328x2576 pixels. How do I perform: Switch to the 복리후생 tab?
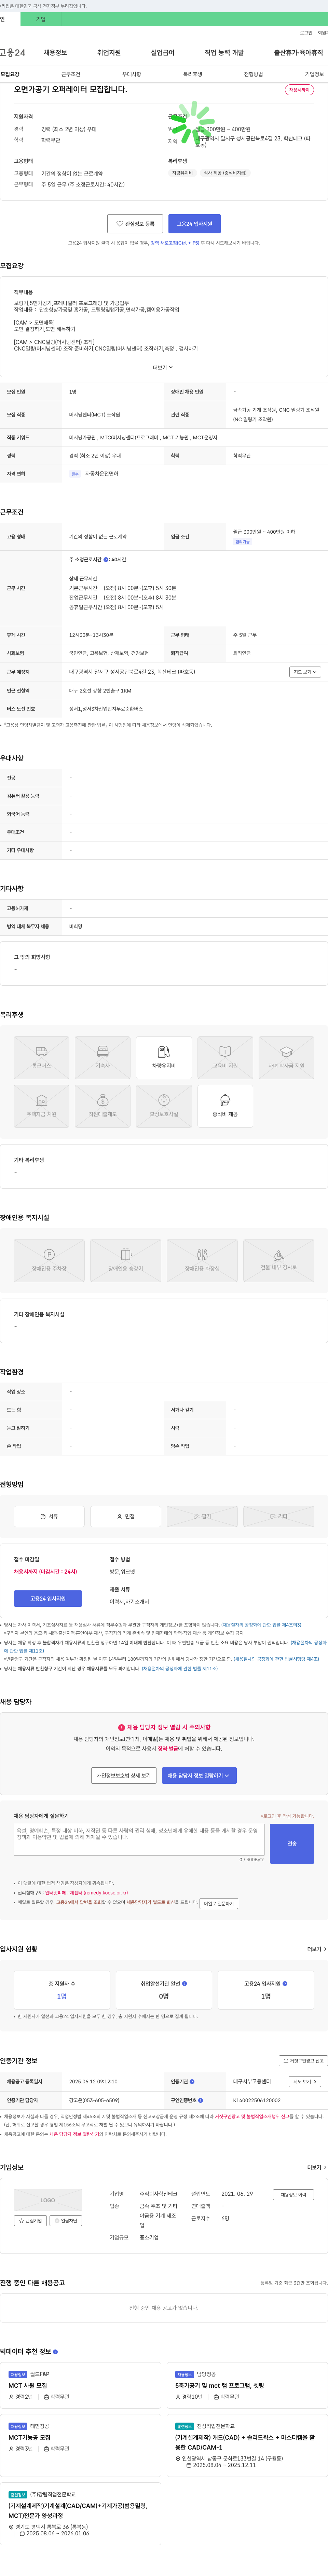click(x=193, y=74)
